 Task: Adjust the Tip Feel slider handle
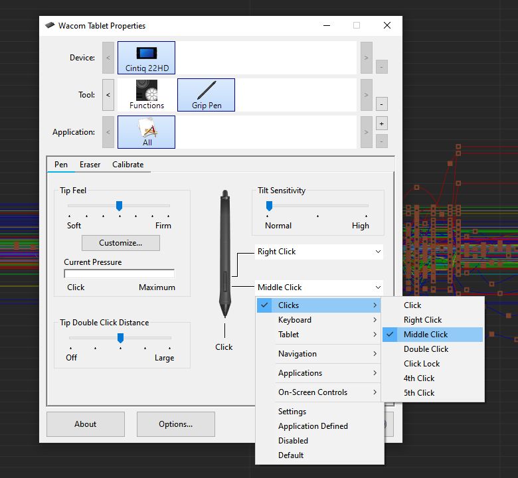120,206
